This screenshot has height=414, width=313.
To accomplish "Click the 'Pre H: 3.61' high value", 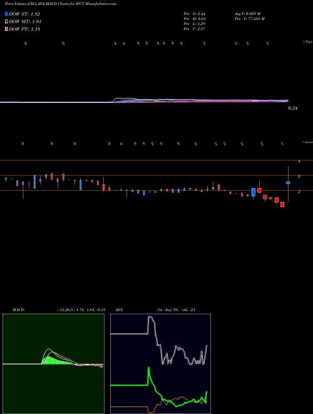I will (x=195, y=19).
